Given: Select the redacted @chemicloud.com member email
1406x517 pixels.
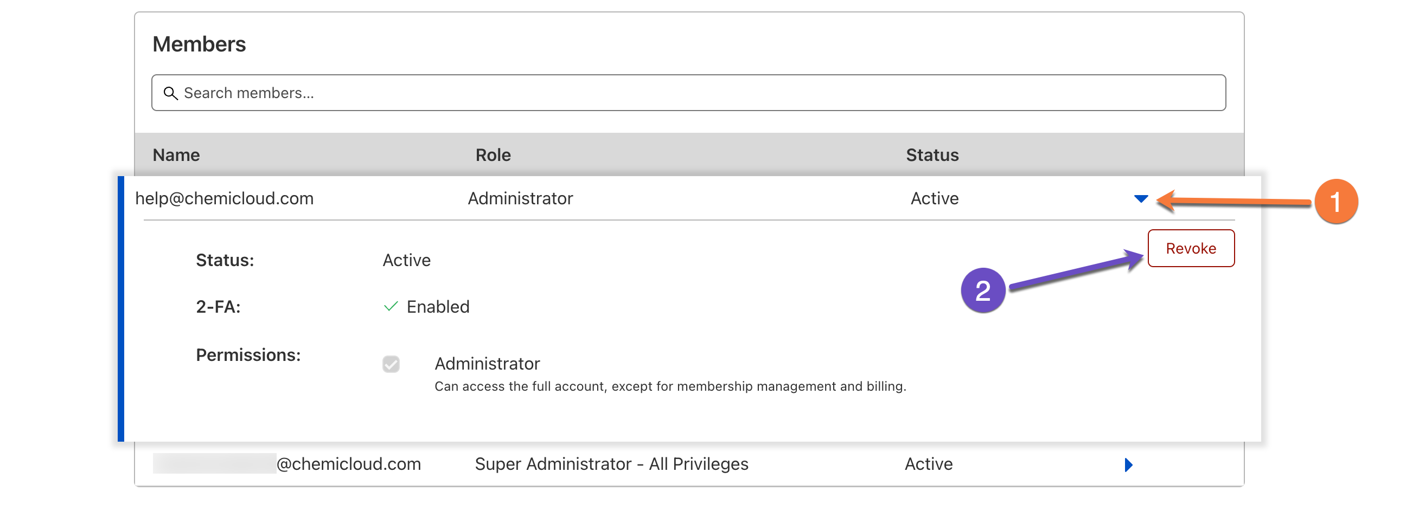Looking at the screenshot, I should tap(287, 464).
